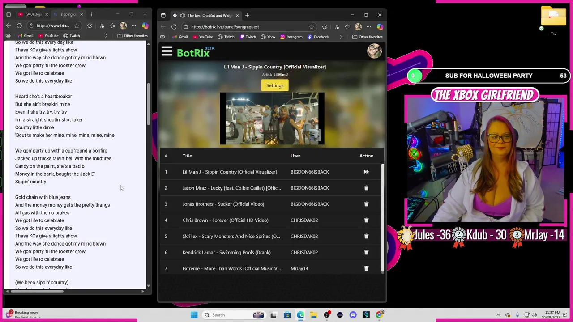Viewport: 573px width, 322px height.
Task: Open BotRix user avatar menu
Action: (374, 51)
